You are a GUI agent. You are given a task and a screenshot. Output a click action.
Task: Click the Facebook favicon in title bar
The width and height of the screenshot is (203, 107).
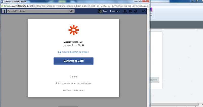pos(2,2)
